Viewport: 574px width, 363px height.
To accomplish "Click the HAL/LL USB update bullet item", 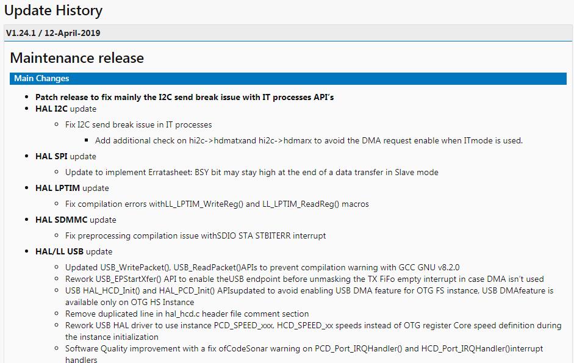I will tap(74, 251).
